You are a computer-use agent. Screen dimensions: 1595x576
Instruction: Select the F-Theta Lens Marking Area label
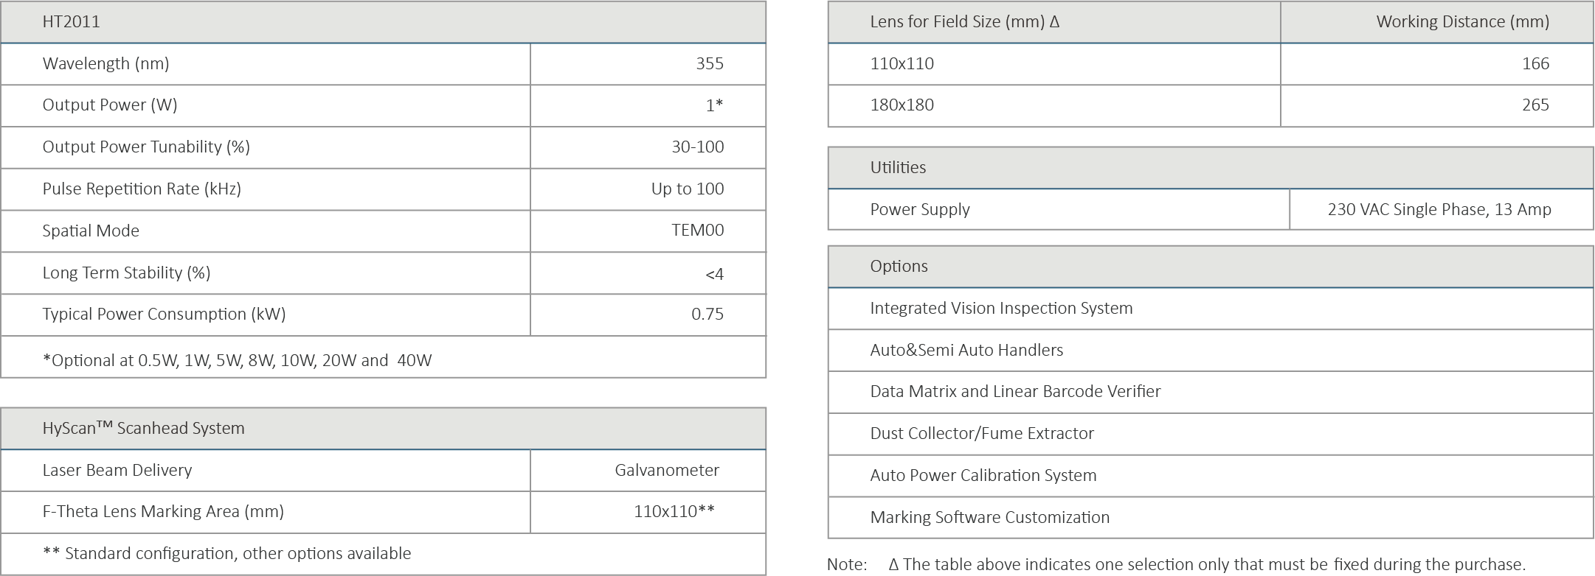coord(163,511)
